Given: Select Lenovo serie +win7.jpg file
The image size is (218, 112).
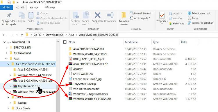Looking at the screenshot, I should (87, 79).
